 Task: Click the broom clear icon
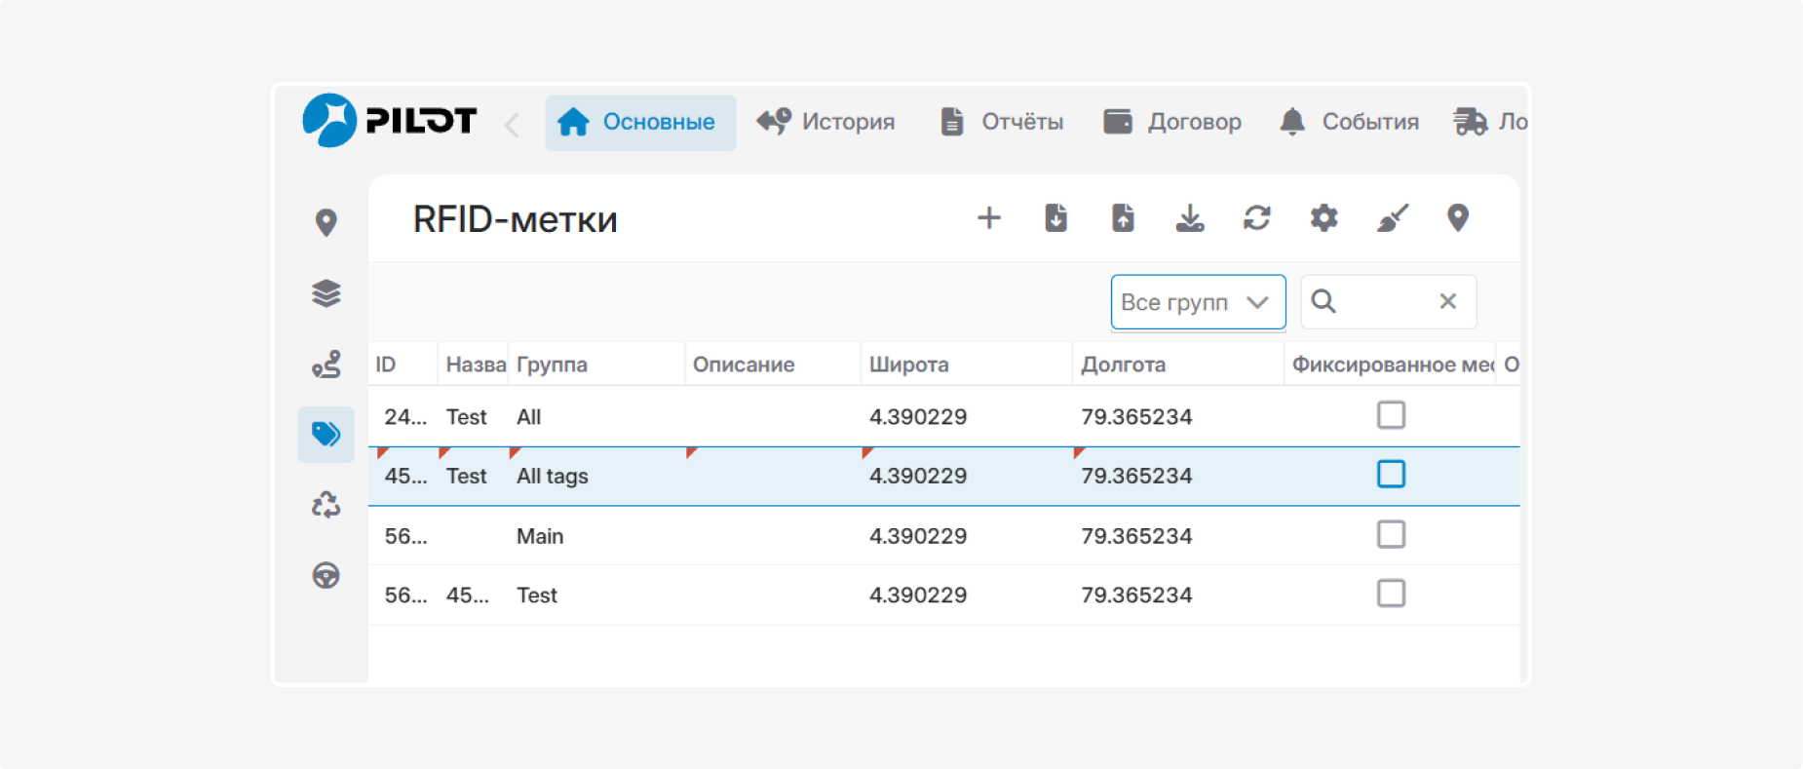coord(1392,217)
